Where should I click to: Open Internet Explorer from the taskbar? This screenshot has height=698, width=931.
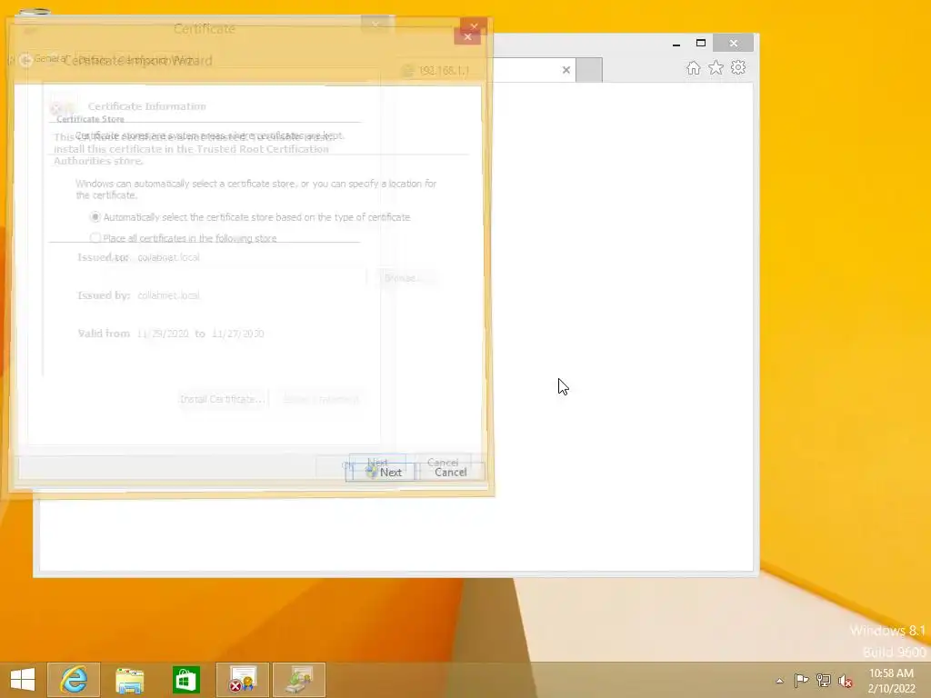pos(74,680)
